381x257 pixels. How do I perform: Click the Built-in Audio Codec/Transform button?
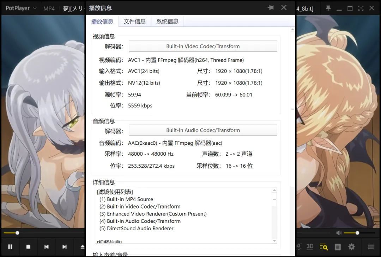click(203, 130)
